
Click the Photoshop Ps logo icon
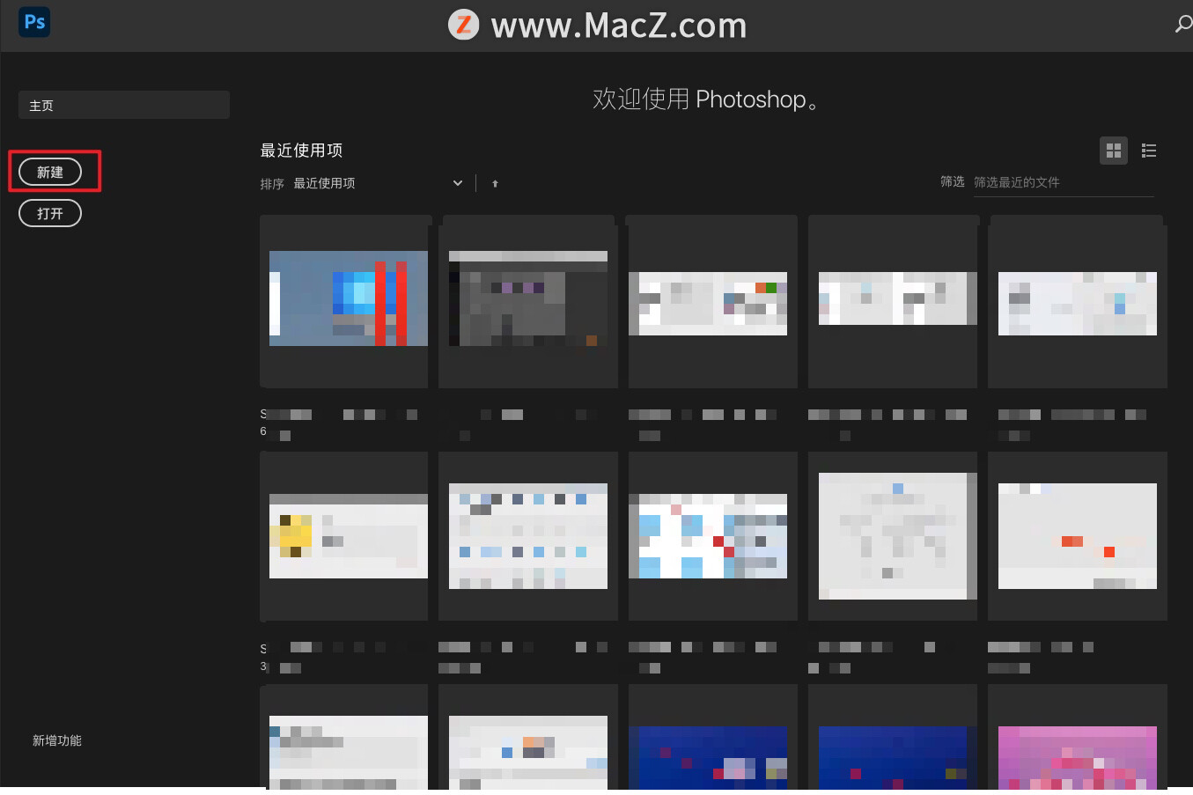pos(34,22)
